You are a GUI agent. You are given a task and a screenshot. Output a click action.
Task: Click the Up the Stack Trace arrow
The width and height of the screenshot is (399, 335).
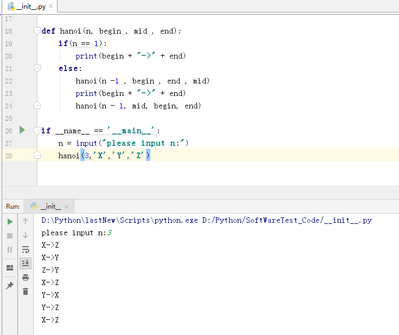click(26, 221)
